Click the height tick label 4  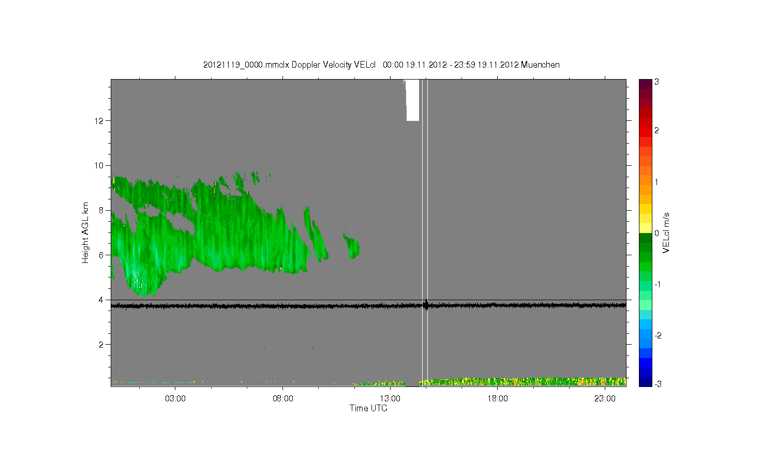click(102, 300)
